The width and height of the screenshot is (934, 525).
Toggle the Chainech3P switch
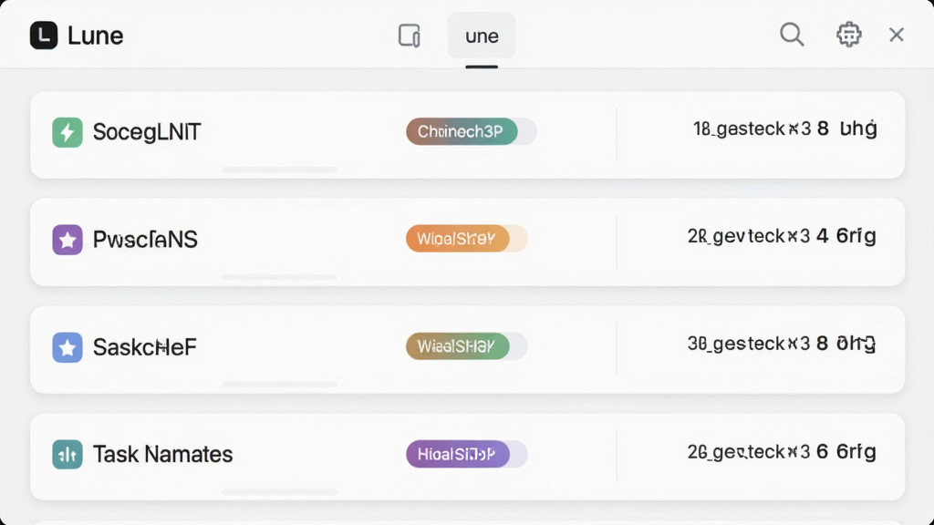(x=472, y=131)
